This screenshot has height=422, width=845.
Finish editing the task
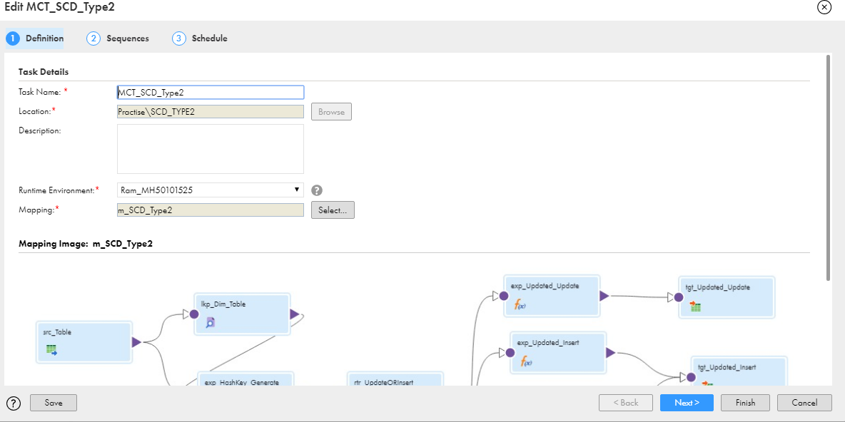[744, 402]
